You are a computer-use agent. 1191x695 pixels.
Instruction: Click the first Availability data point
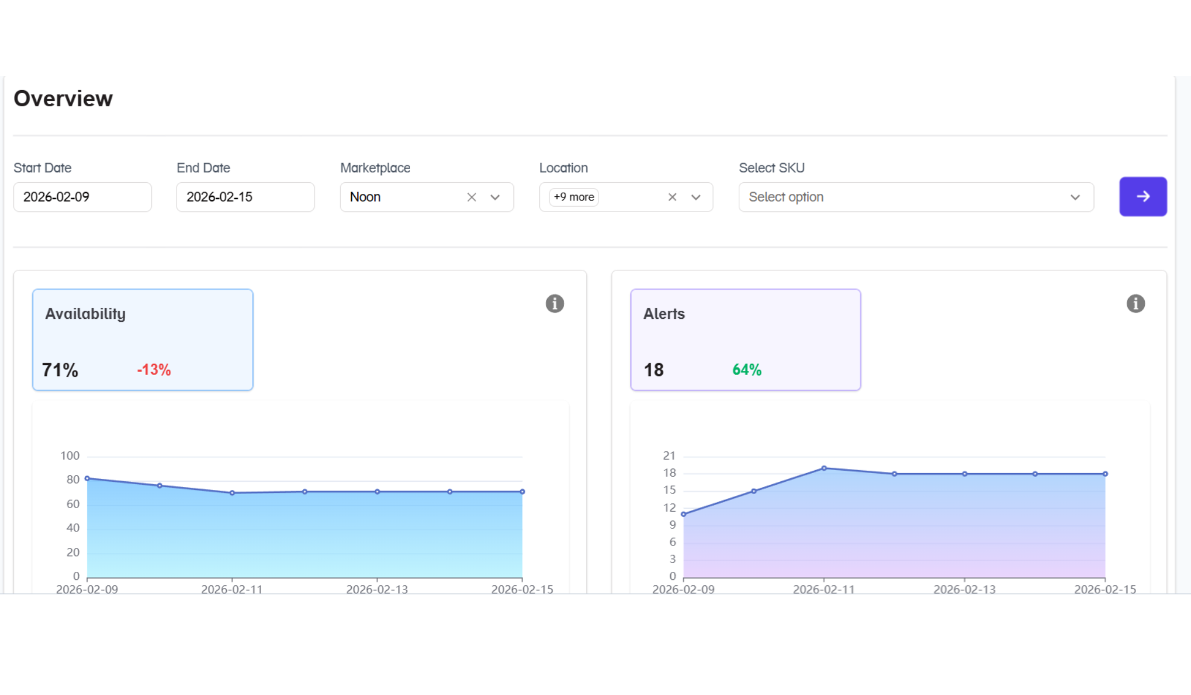click(x=87, y=478)
